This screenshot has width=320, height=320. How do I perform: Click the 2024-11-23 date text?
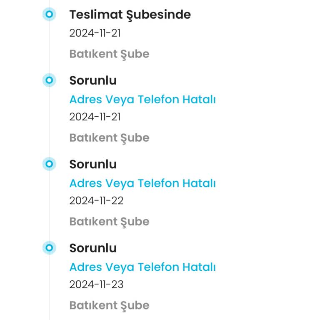(x=96, y=285)
